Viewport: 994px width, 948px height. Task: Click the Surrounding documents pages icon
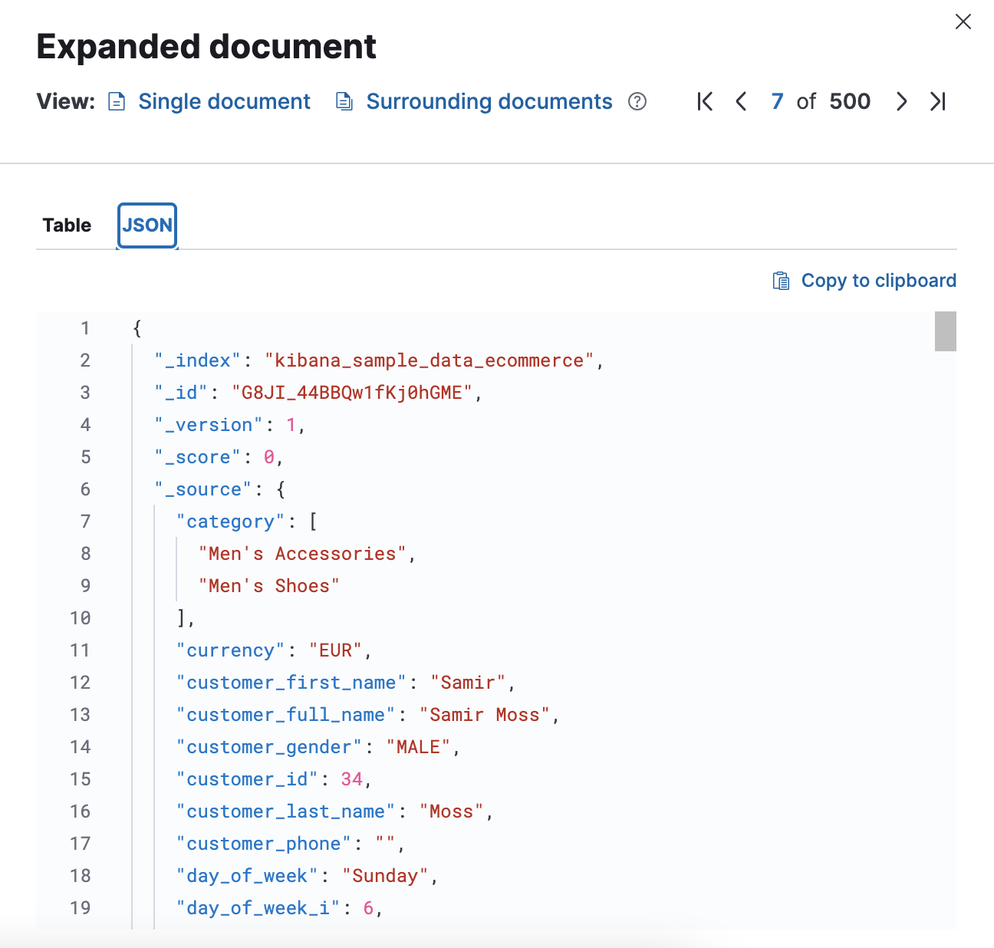[345, 101]
